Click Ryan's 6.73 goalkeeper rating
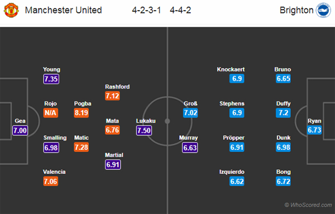Image resolution: width=335 pixels, height=214 pixels. click(314, 130)
